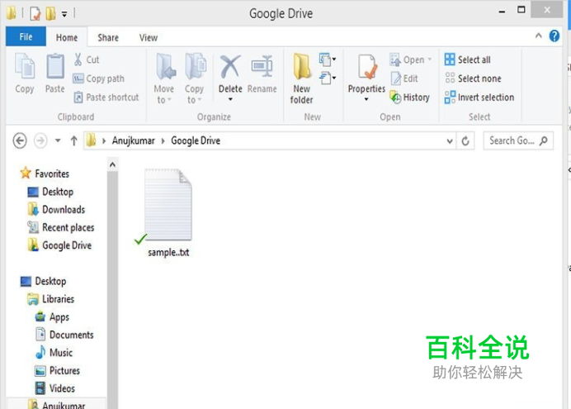571x409 pixels.
Task: Click the Move to icon
Action: (165, 66)
